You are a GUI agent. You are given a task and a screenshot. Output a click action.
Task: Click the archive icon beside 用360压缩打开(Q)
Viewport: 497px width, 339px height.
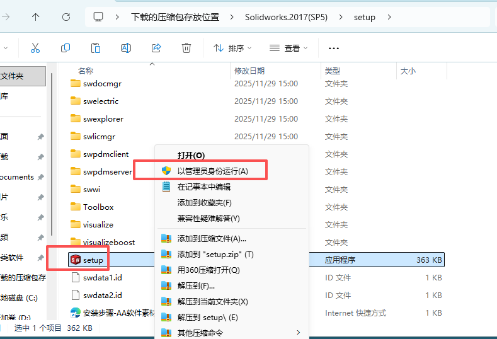click(166, 270)
